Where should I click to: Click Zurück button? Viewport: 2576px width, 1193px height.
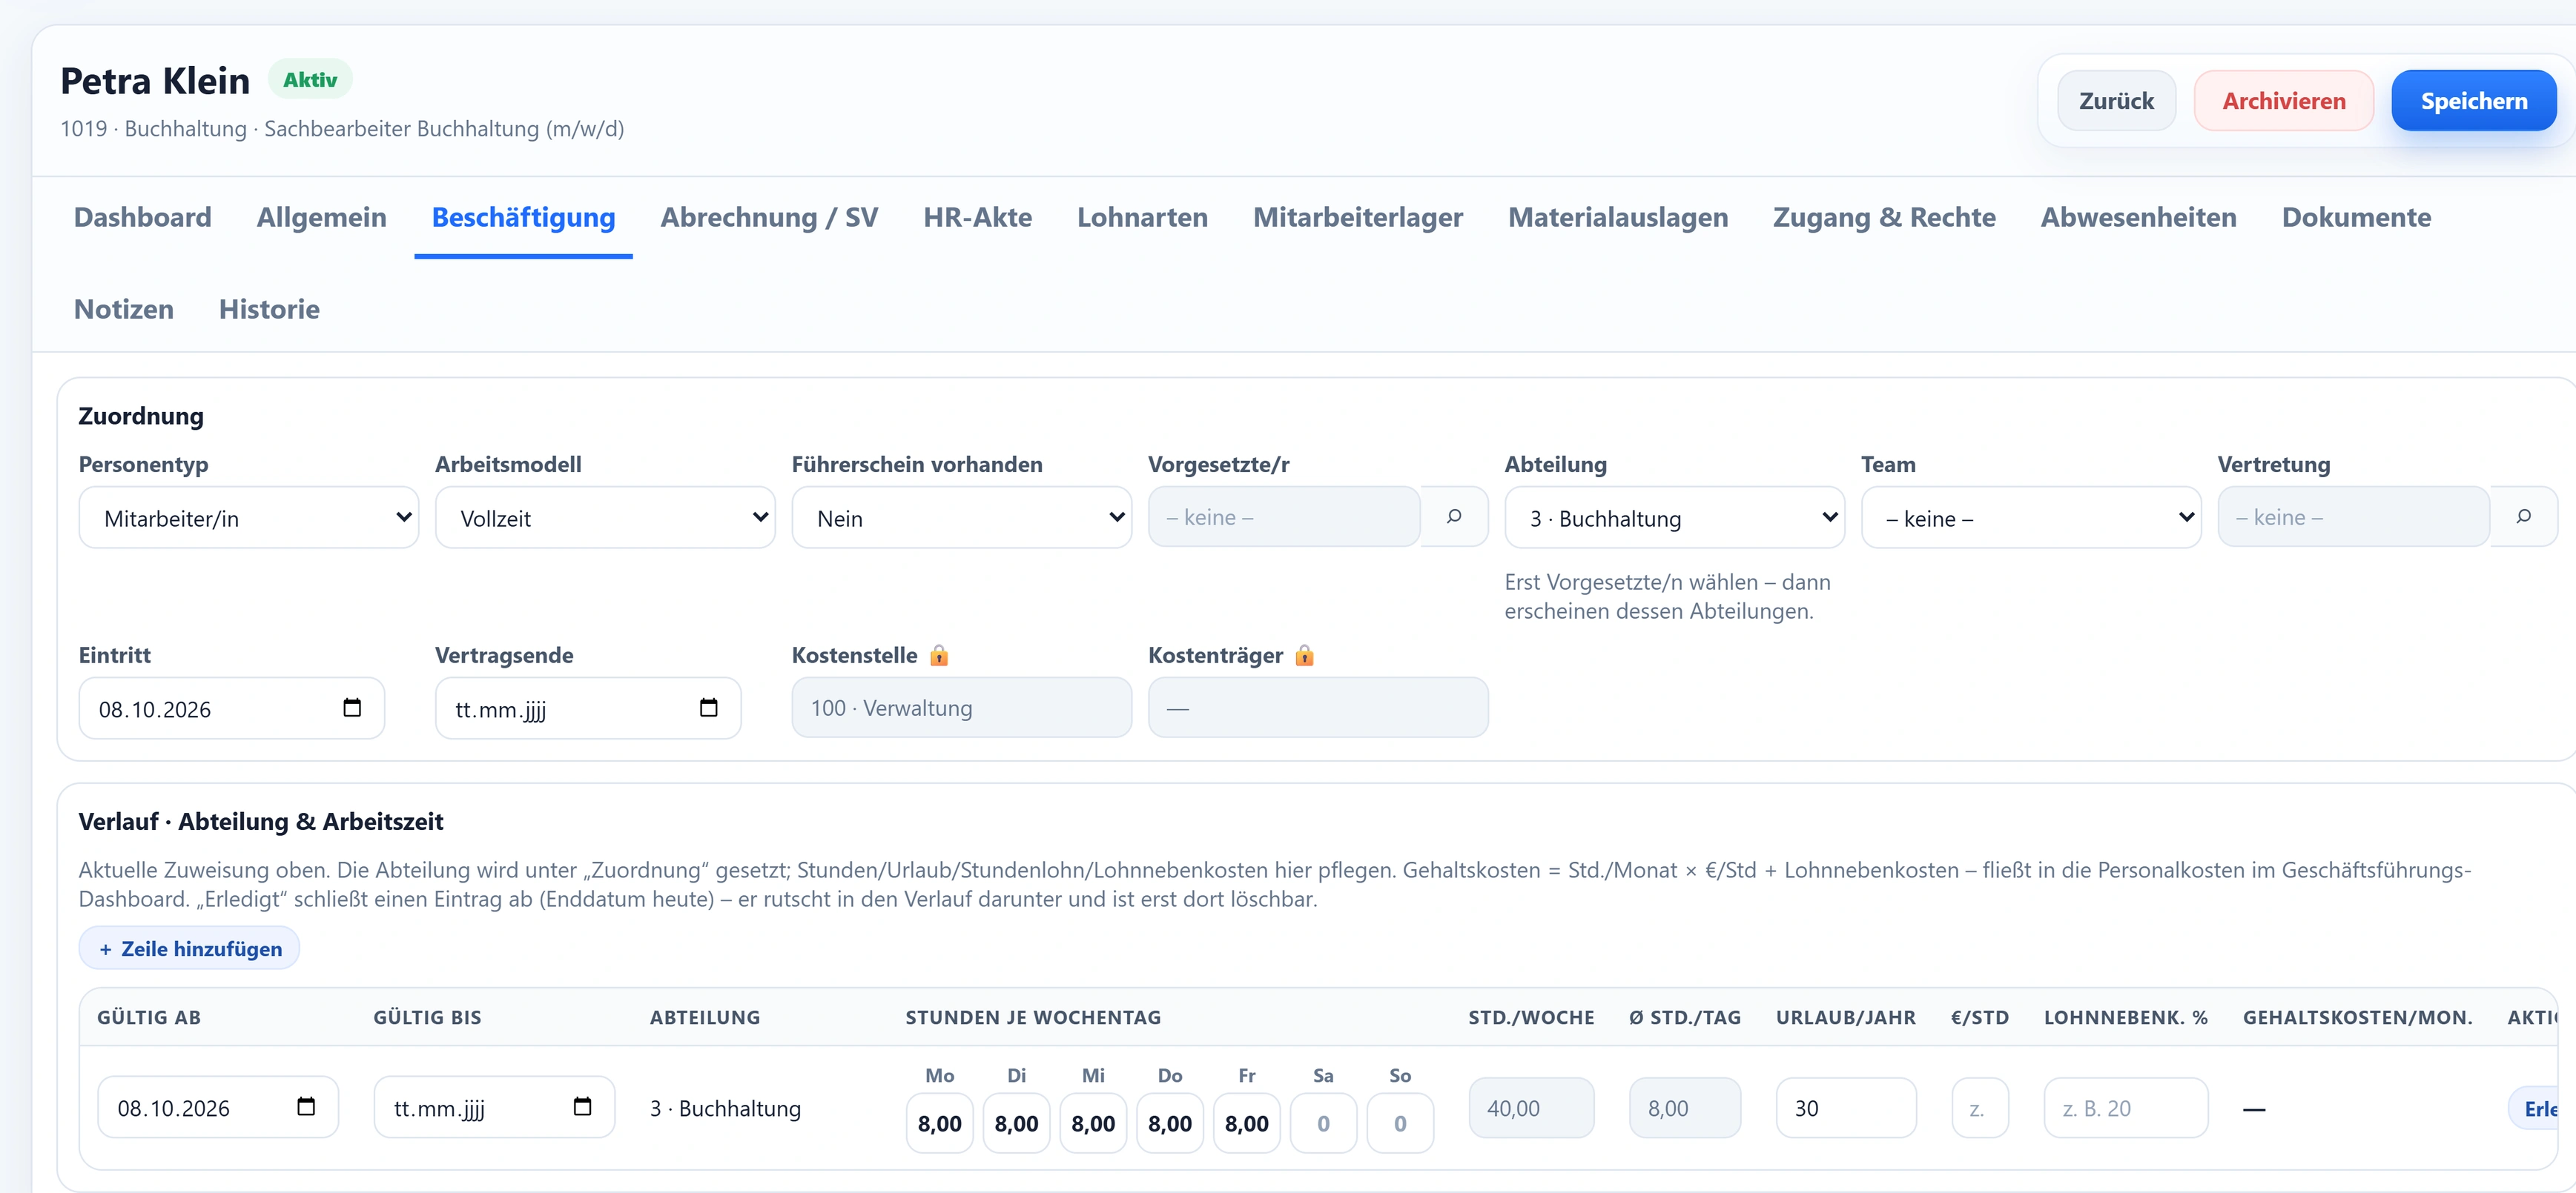click(2116, 101)
